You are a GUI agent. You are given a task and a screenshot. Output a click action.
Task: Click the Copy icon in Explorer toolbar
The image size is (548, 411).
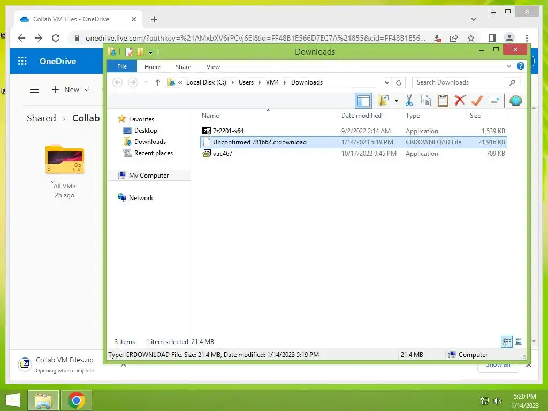425,101
